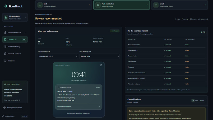
Task: Click Hidden status for Target audience
Action: (x=187, y=50)
